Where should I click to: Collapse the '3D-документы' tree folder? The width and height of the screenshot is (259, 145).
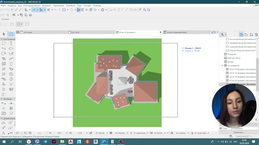pyautogui.click(x=222, y=65)
